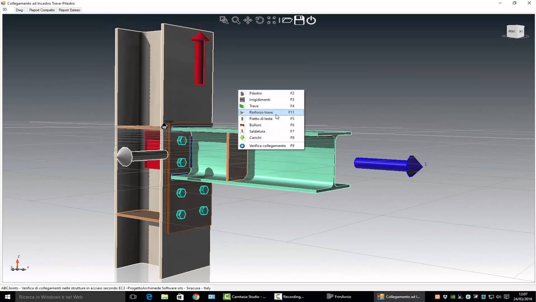Viewport: 536px width, 302px height.
Task: Switch to Collegamento taskbar window
Action: 400,297
